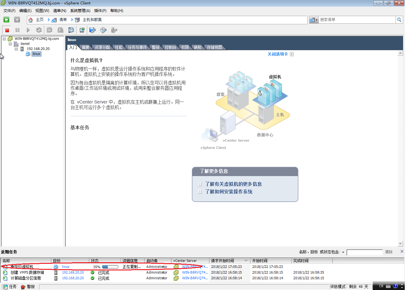Click the Forward navigation arrow
The height and width of the screenshot is (290, 405).
click(x=17, y=20)
